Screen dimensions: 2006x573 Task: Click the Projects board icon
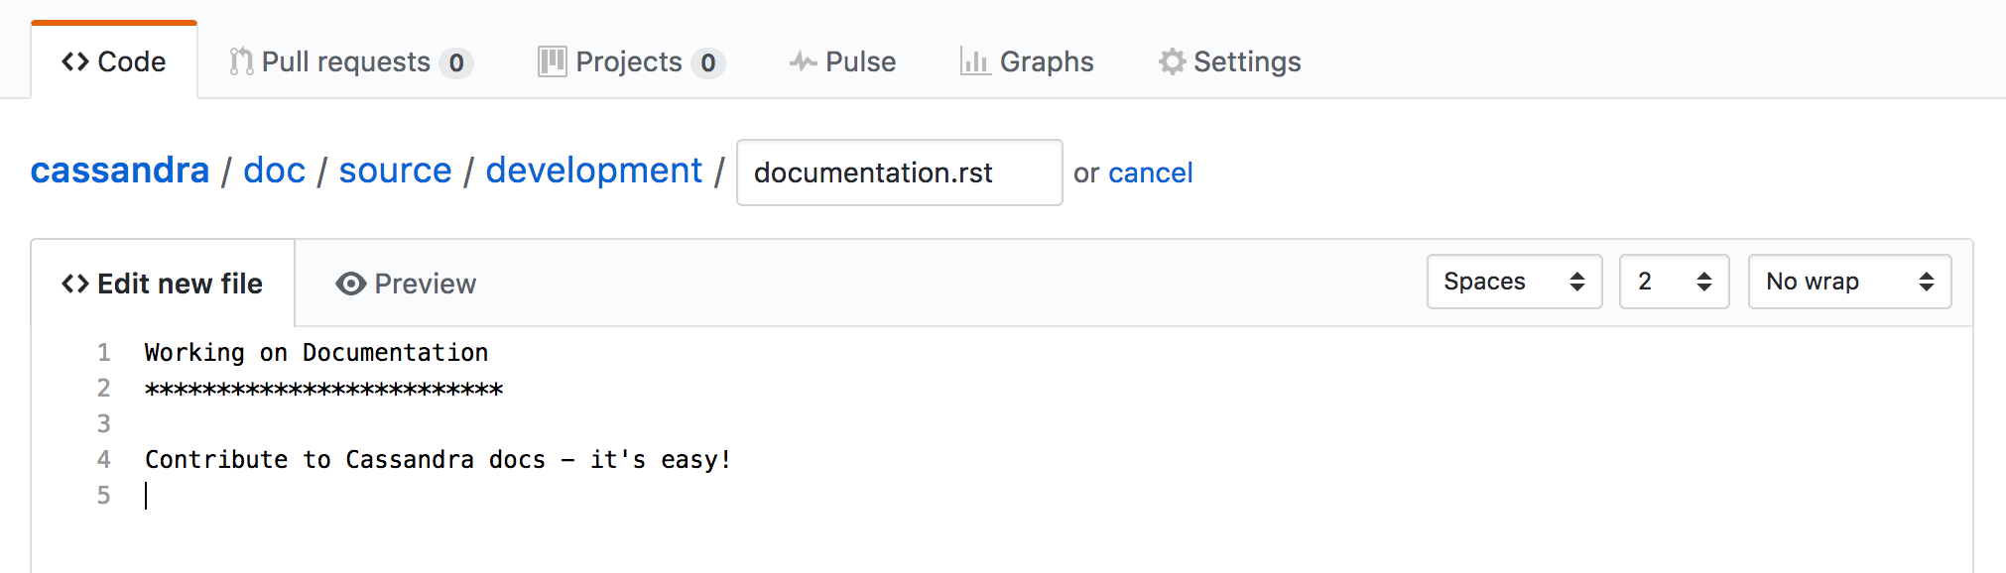(552, 61)
